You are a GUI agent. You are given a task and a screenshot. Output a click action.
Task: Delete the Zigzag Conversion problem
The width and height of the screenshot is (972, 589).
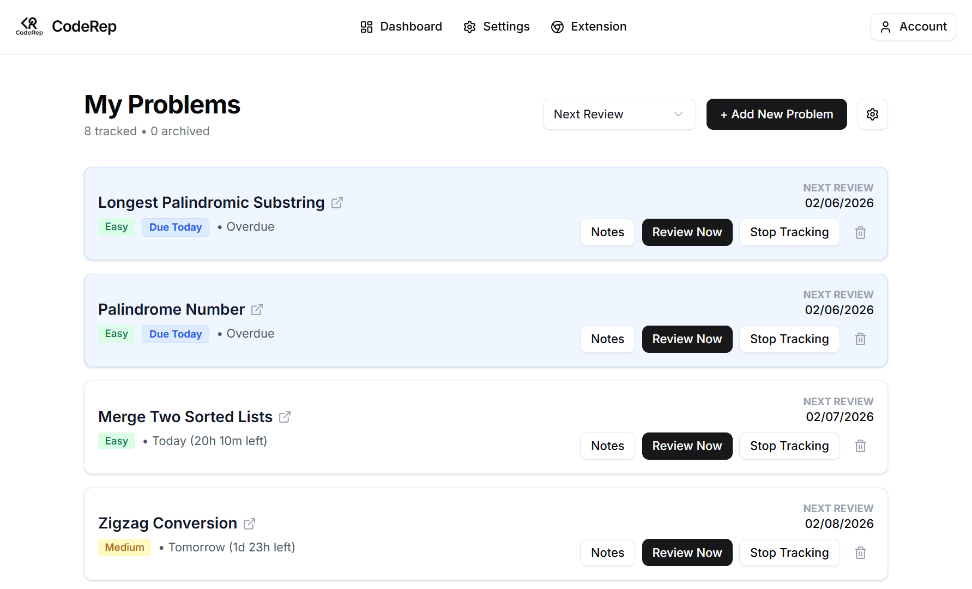(x=860, y=552)
